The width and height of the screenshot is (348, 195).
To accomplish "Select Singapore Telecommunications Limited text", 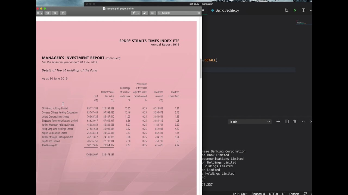I will pyautogui.click(x=60, y=121).
